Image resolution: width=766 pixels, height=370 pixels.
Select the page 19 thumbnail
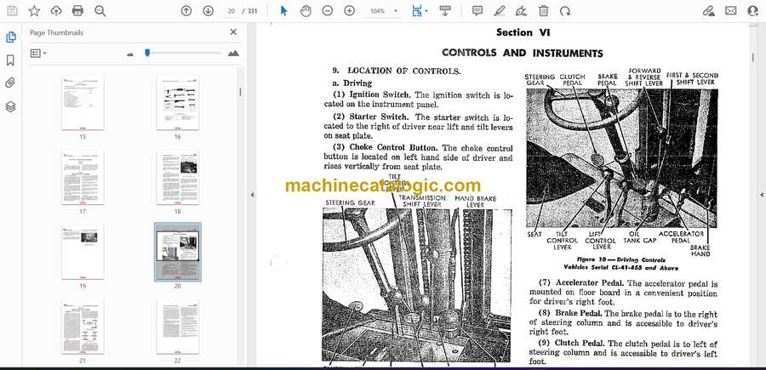pyautogui.click(x=83, y=252)
